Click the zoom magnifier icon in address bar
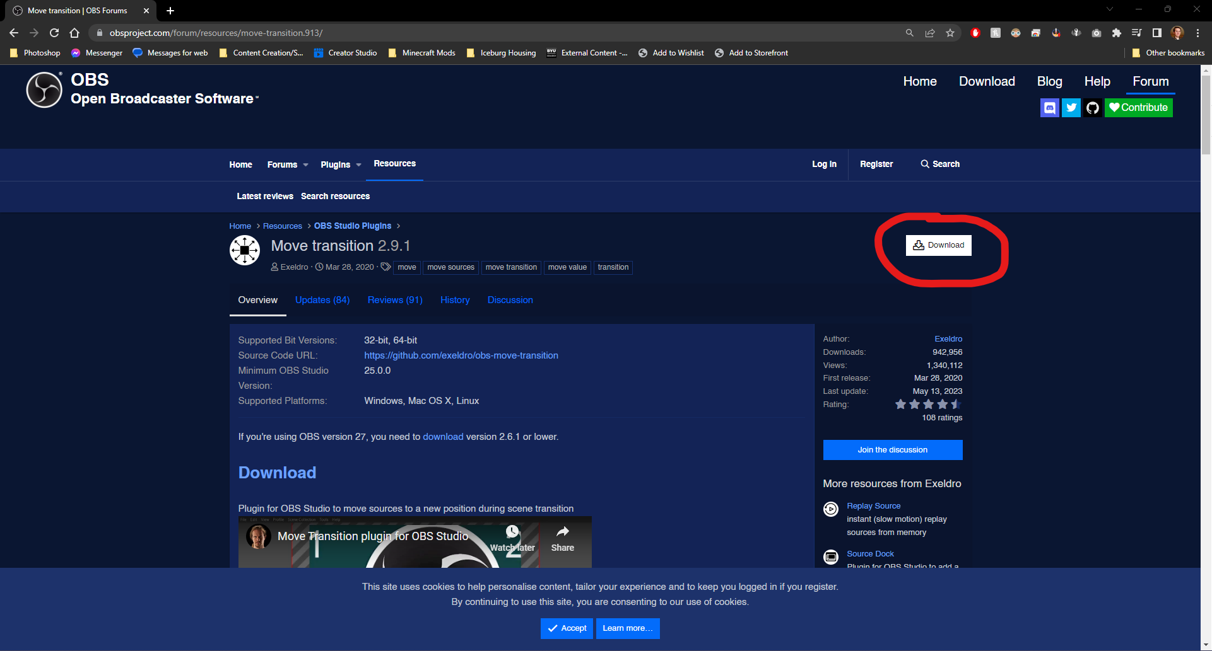This screenshot has width=1212, height=651. click(x=910, y=33)
